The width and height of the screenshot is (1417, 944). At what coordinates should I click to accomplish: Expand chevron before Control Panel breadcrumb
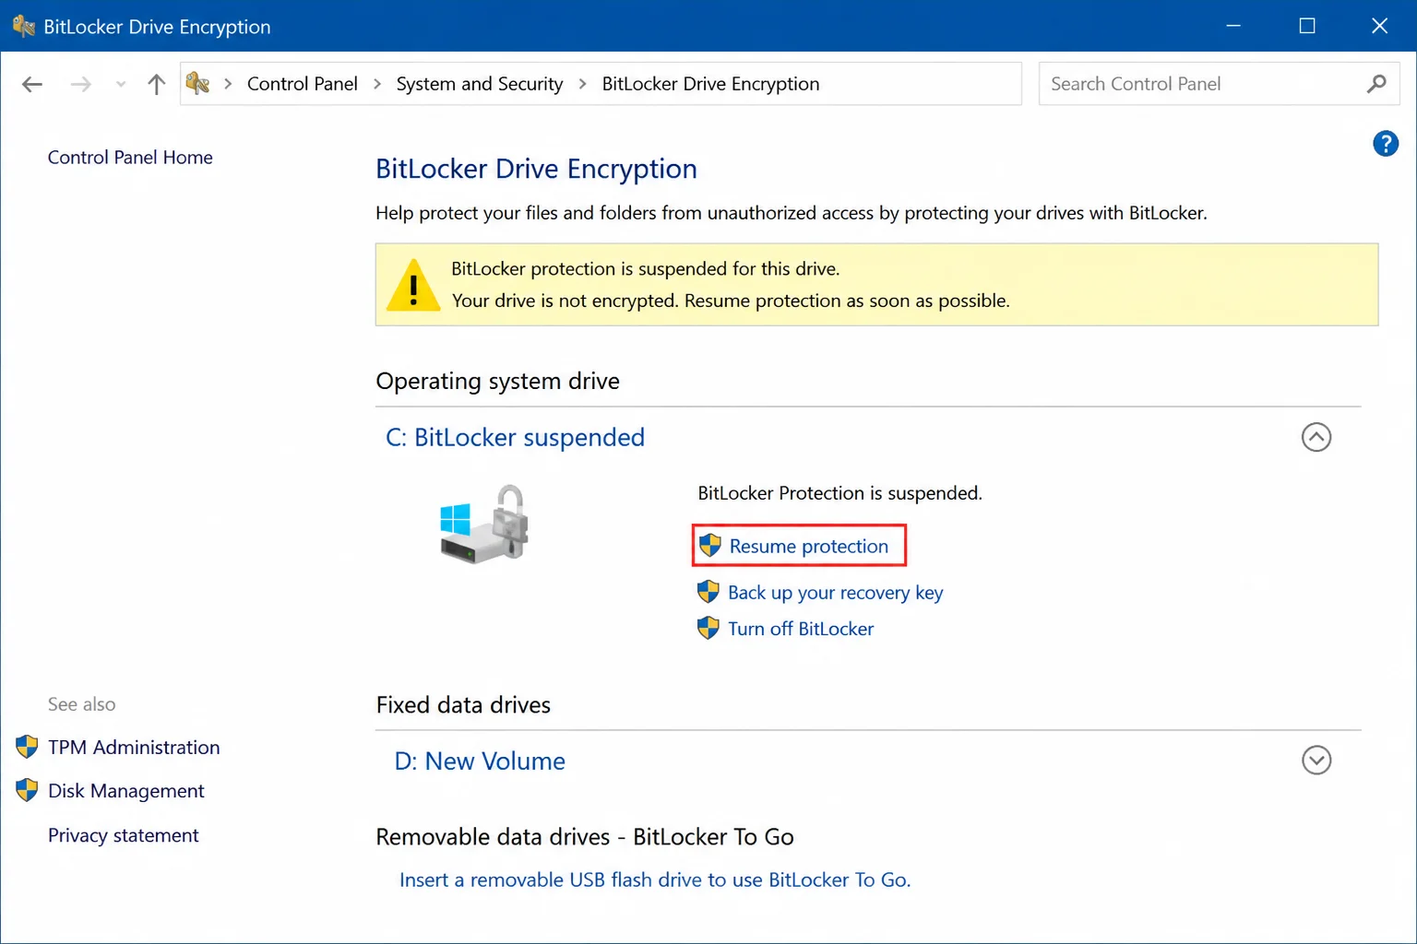tap(228, 84)
